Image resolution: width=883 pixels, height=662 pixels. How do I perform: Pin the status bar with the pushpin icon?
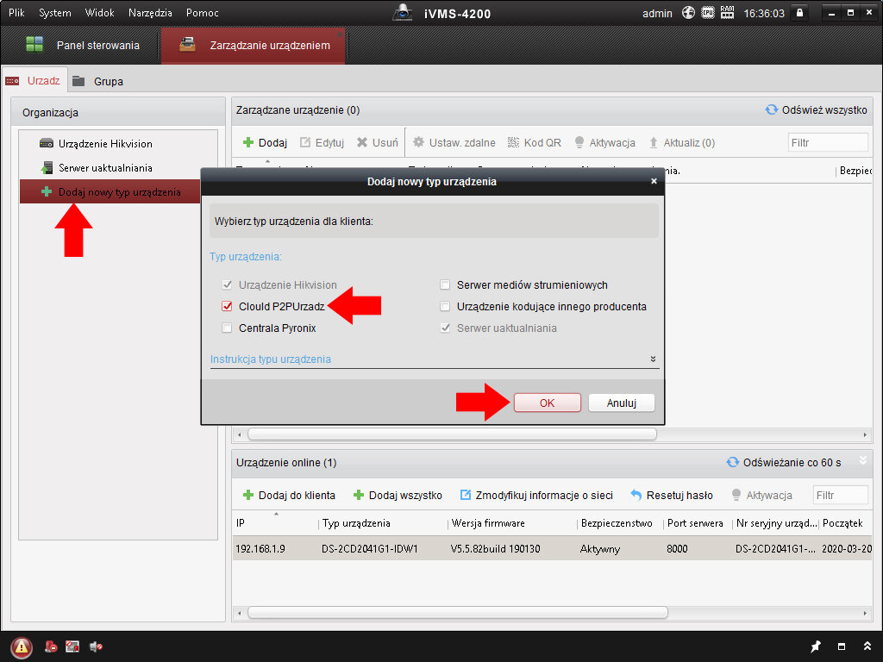[x=816, y=646]
